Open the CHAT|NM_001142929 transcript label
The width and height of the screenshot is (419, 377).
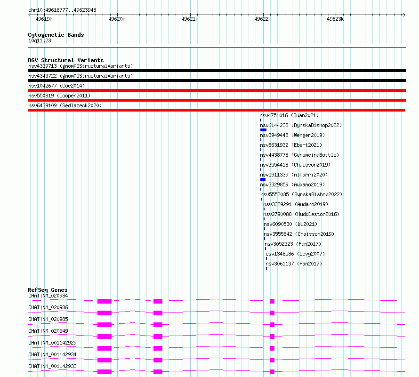coord(52,343)
